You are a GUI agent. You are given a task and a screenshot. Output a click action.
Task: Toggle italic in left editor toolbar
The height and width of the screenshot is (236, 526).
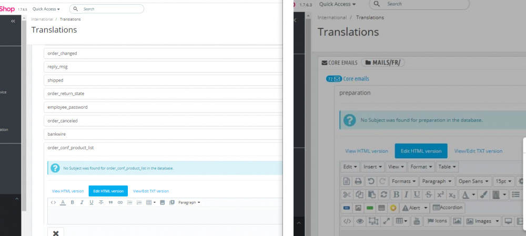pyautogui.click(x=82, y=202)
